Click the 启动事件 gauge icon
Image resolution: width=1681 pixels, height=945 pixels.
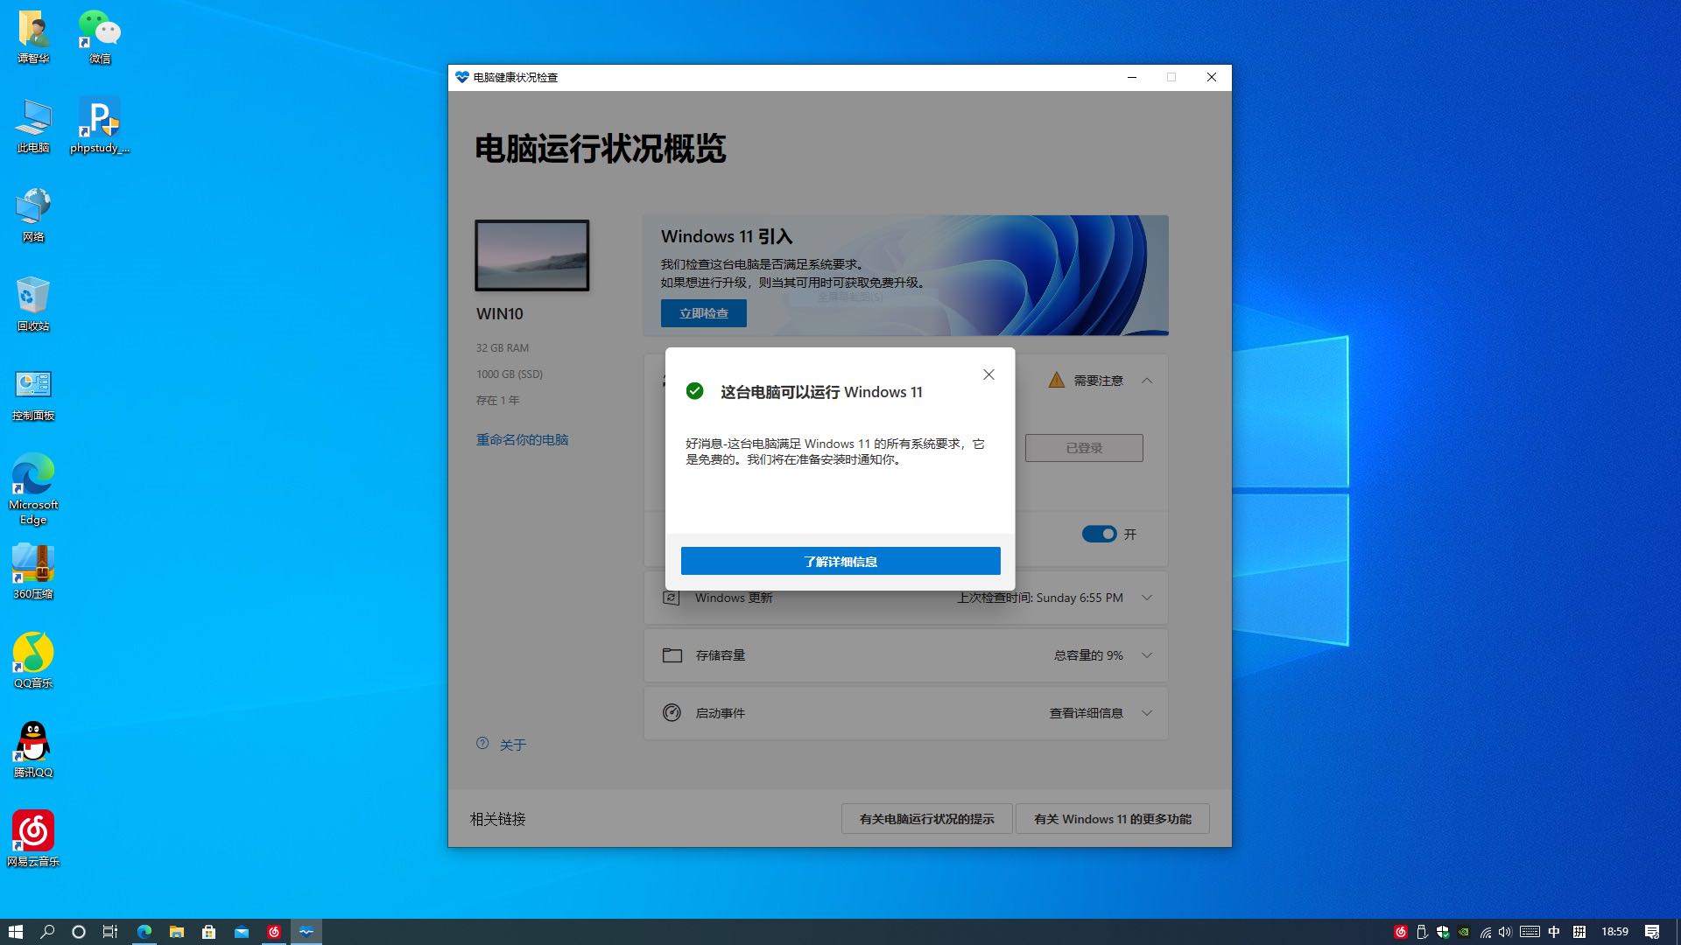tap(672, 713)
